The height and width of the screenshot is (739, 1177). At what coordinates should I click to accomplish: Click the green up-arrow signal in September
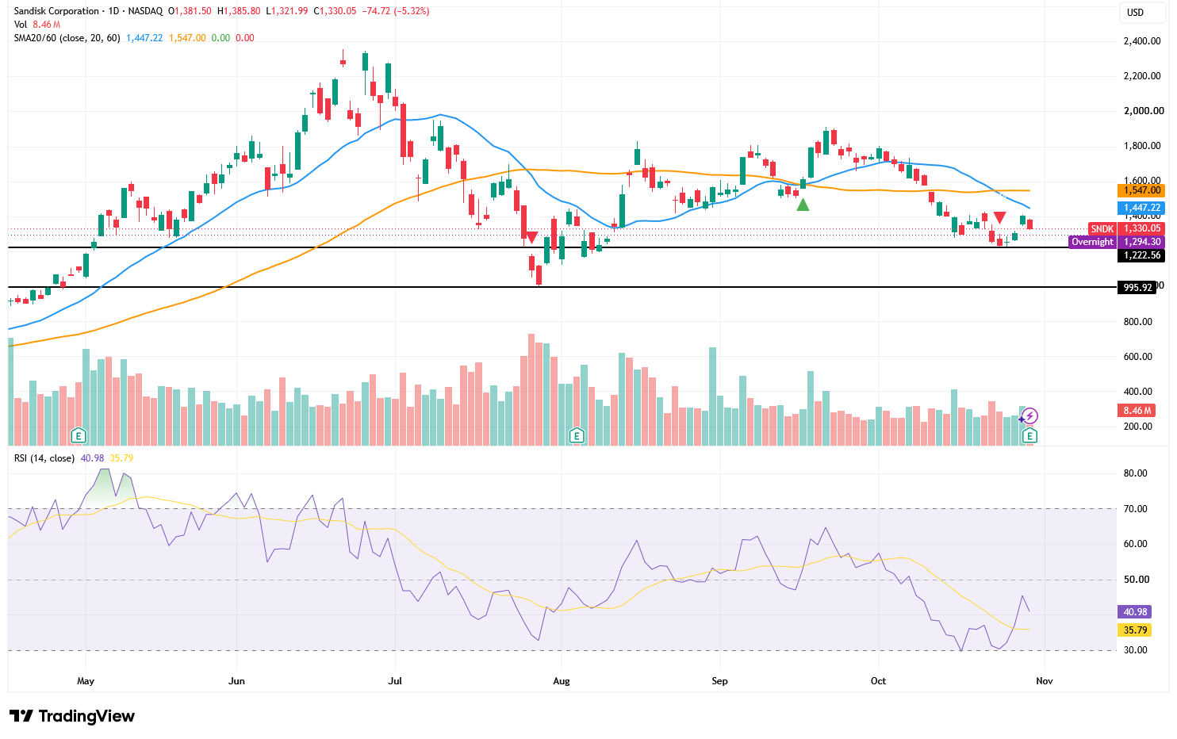coord(803,205)
